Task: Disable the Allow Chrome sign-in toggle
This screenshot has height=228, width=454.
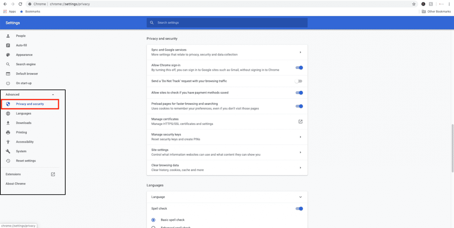Action: click(x=299, y=68)
